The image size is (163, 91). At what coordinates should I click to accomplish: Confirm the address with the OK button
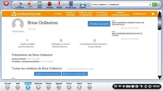coord(154,4)
